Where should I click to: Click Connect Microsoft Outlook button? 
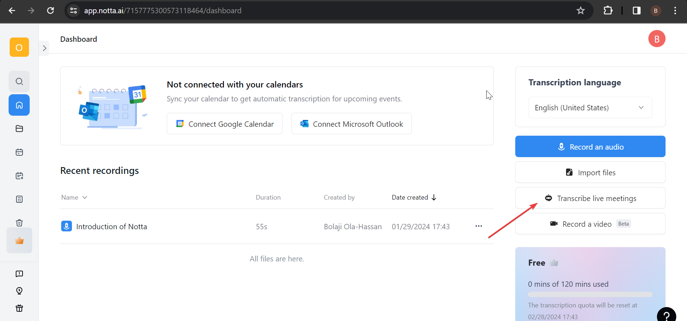(351, 124)
